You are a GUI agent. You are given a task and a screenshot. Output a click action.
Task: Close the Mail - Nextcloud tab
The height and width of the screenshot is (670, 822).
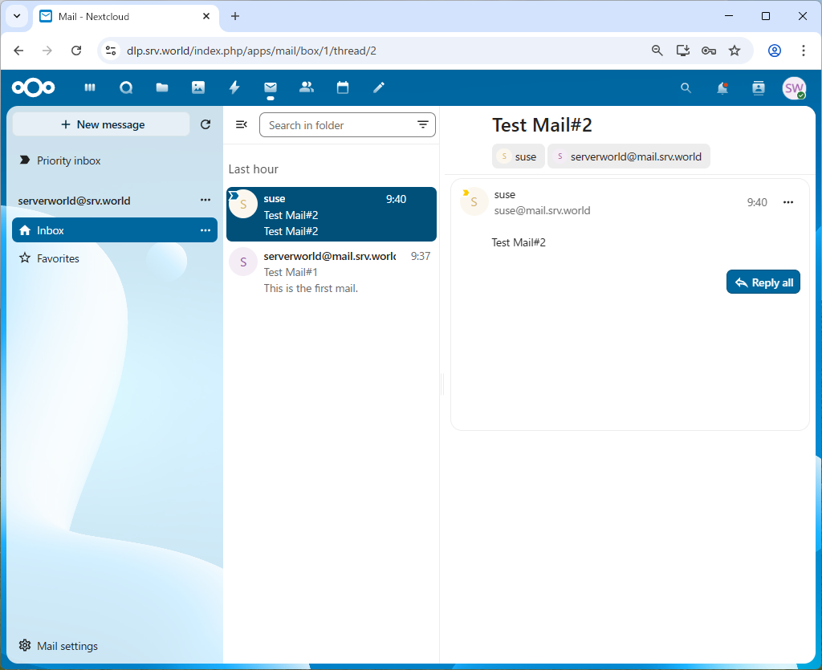(206, 16)
